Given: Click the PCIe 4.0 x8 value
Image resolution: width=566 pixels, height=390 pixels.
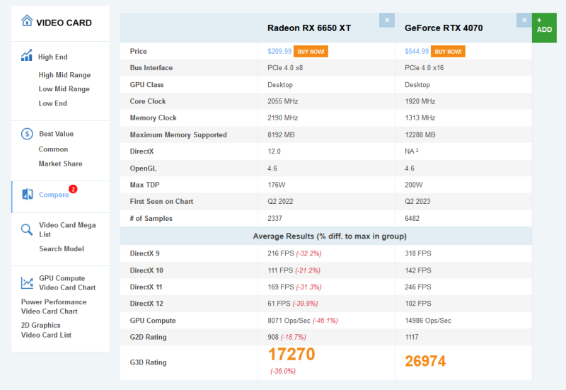Looking at the screenshot, I should (x=285, y=68).
